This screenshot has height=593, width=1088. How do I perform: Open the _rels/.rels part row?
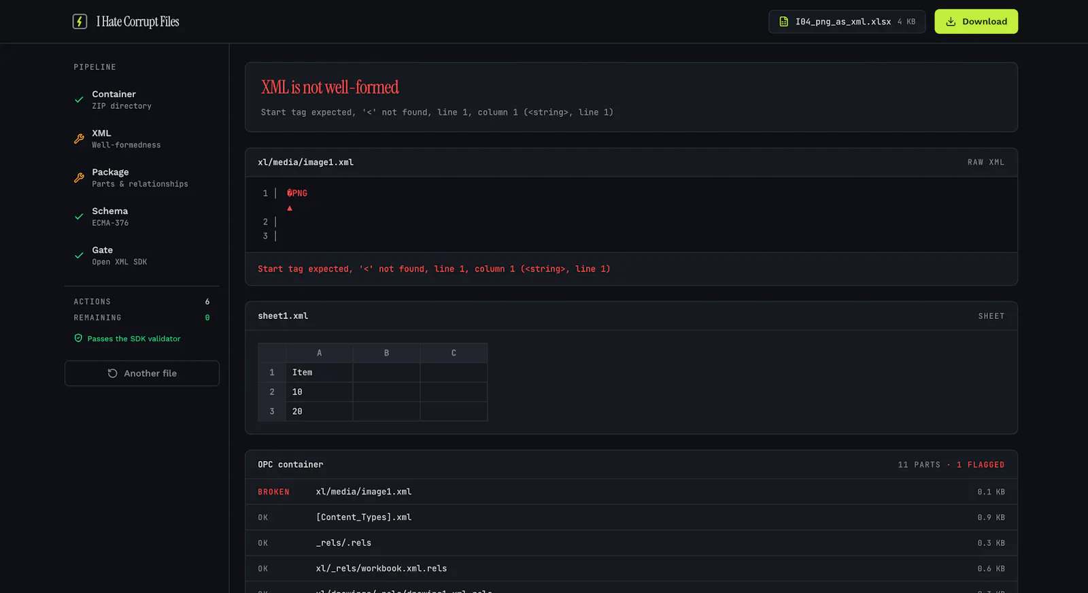(631, 543)
